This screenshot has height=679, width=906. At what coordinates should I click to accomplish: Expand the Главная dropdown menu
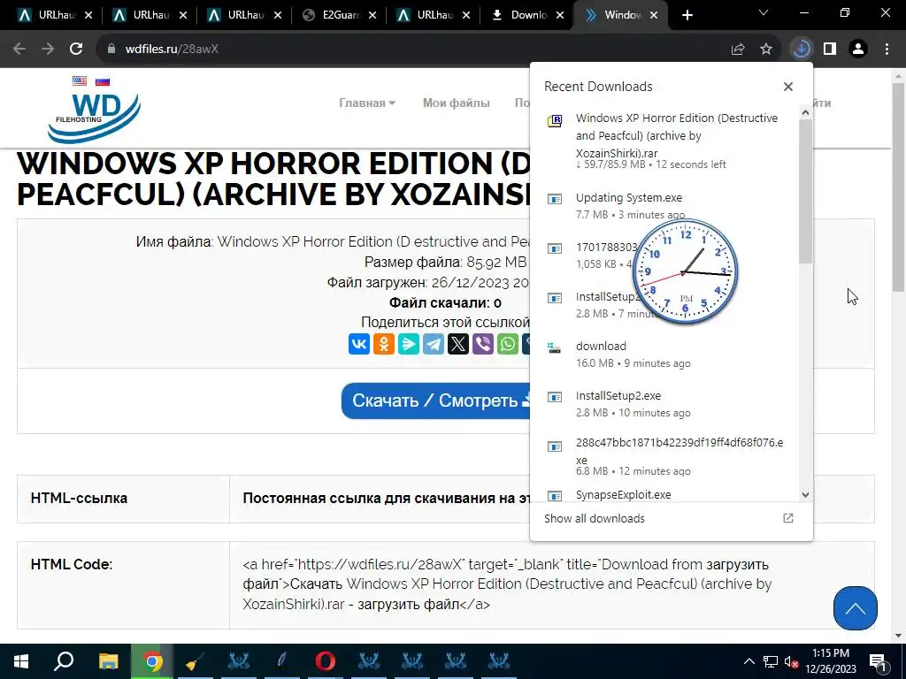tap(367, 103)
